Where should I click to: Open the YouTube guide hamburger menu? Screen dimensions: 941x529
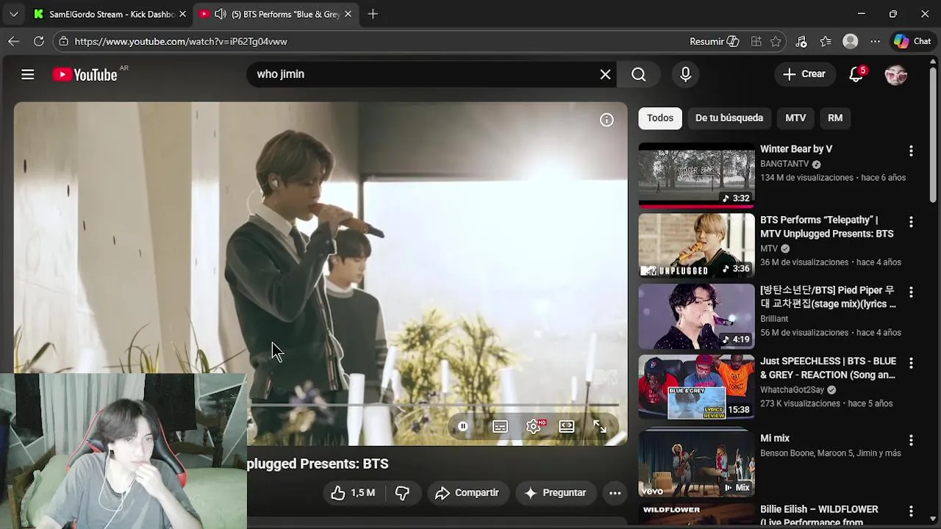tap(27, 74)
